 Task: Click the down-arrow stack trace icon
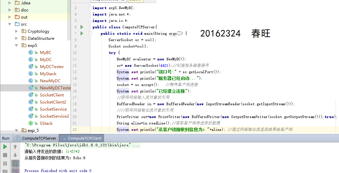[15, 155]
